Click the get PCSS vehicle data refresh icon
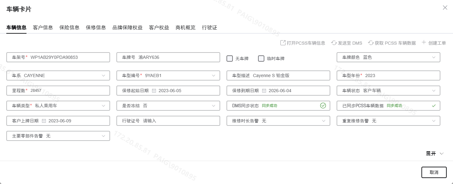The image size is (453, 184). [371, 43]
